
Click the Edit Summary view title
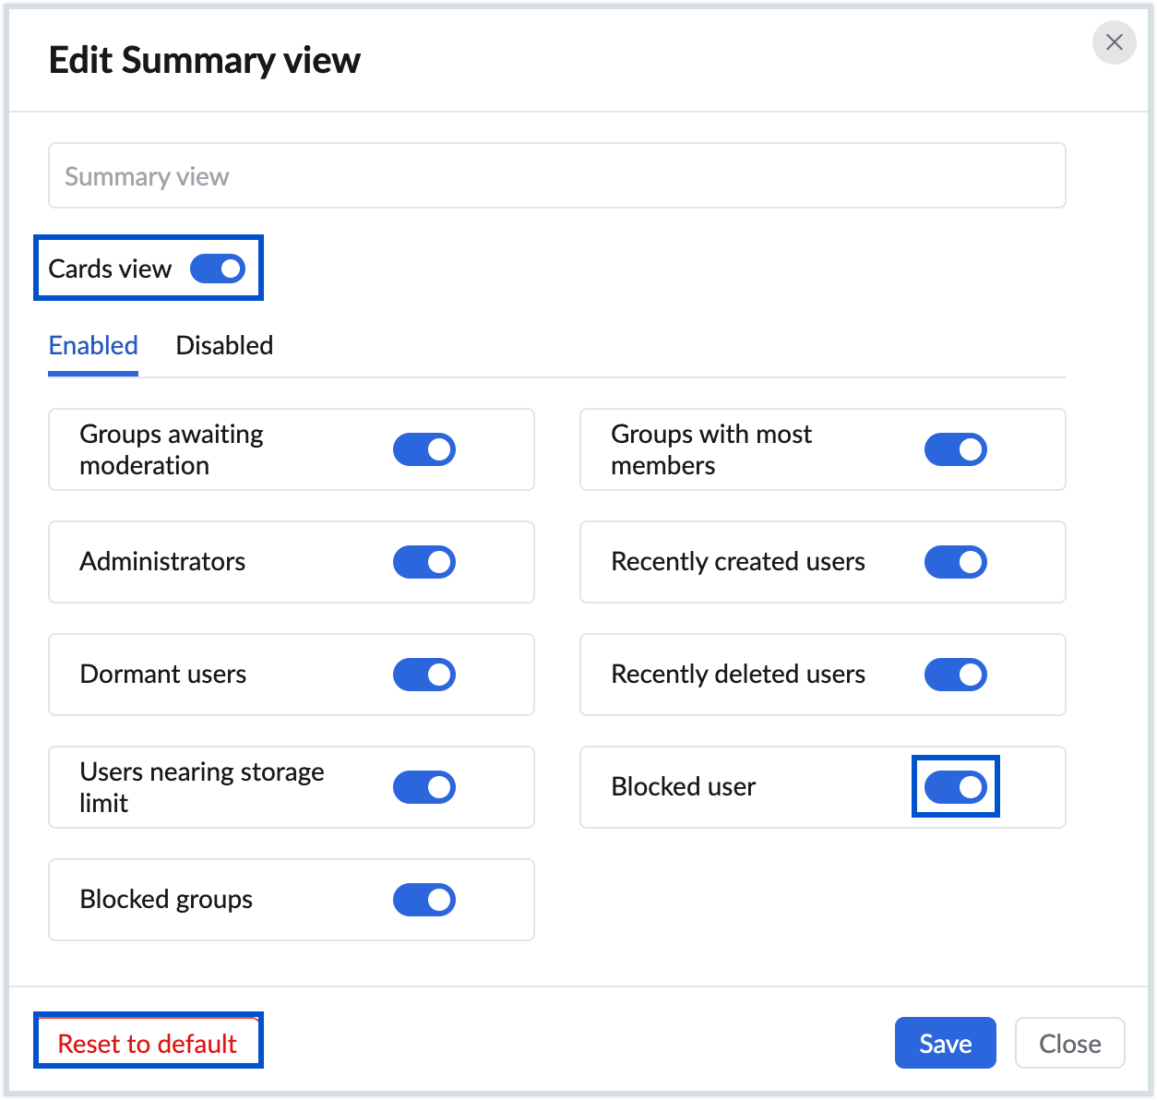205,61
